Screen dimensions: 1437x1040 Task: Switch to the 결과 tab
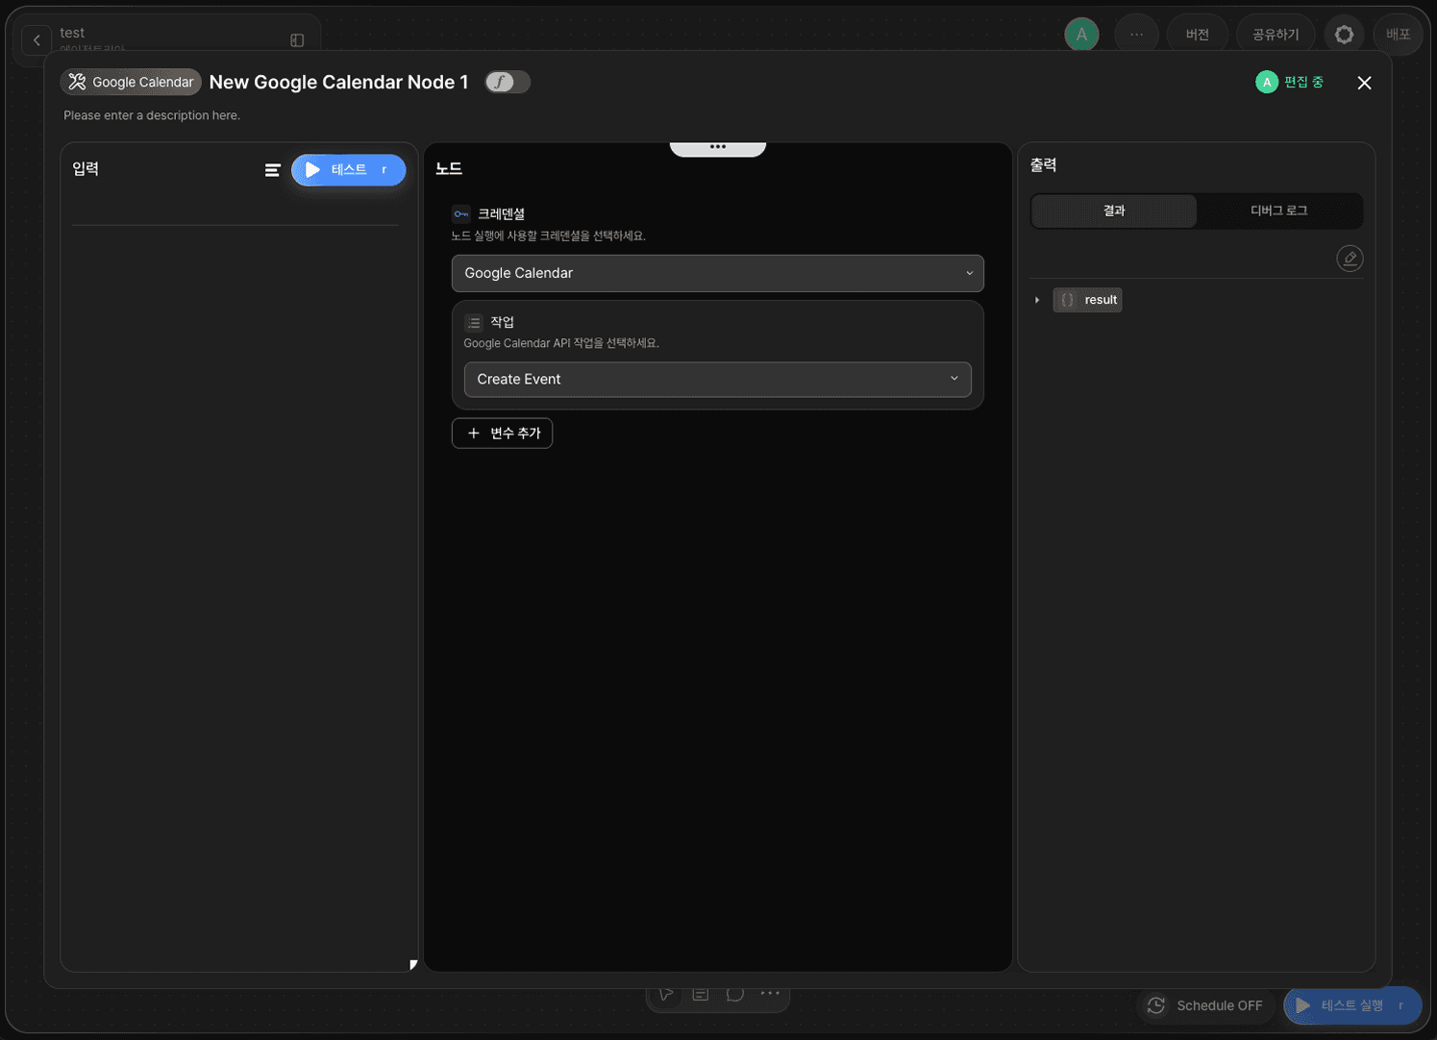(1114, 210)
